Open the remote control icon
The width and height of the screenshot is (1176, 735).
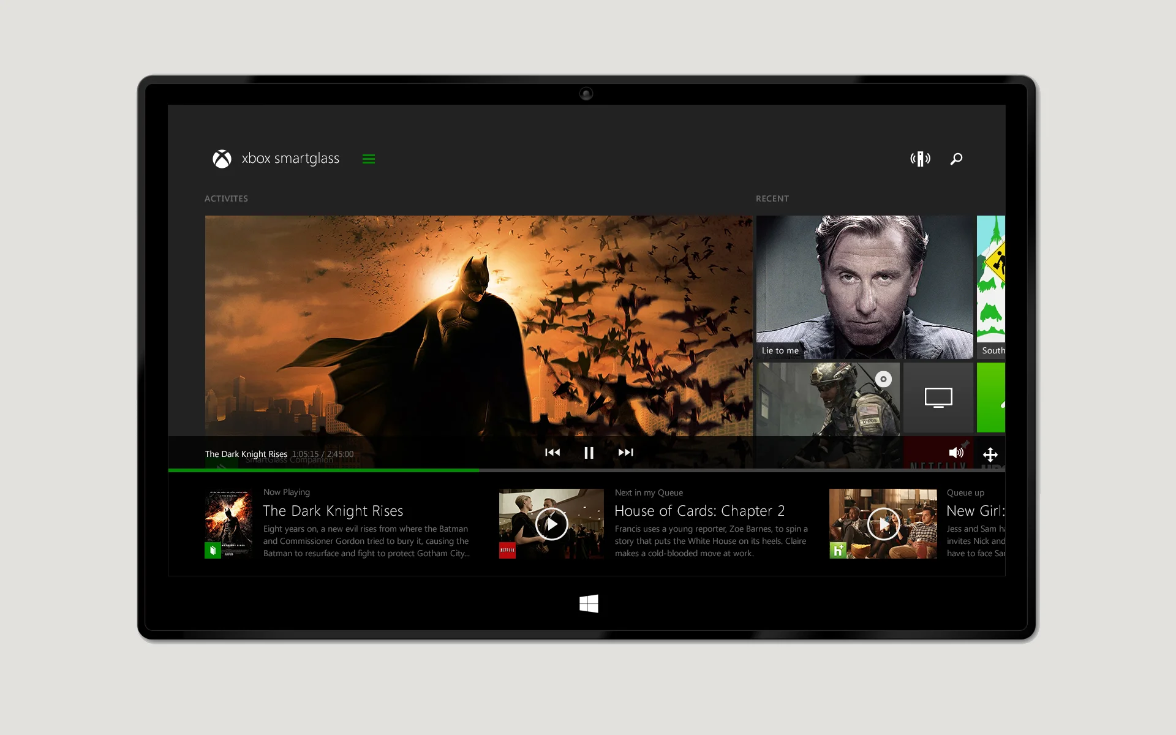tap(920, 159)
